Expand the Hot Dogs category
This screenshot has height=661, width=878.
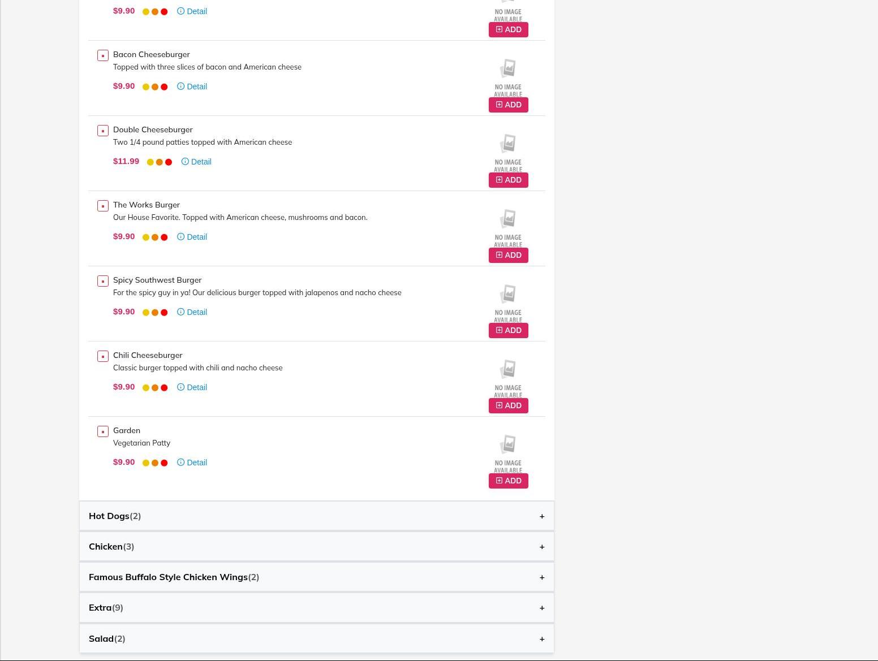542,516
